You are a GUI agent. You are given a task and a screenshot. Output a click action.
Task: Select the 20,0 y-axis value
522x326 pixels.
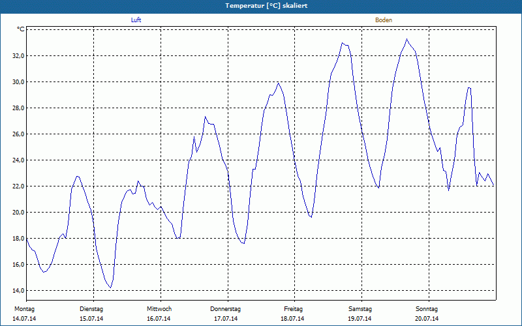[18, 213]
